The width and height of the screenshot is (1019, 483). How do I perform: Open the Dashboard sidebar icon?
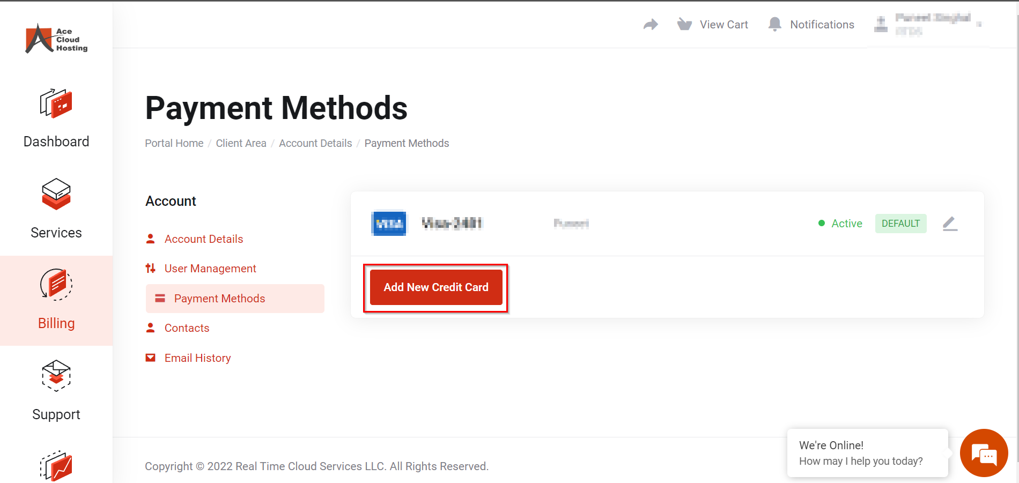coord(56,103)
